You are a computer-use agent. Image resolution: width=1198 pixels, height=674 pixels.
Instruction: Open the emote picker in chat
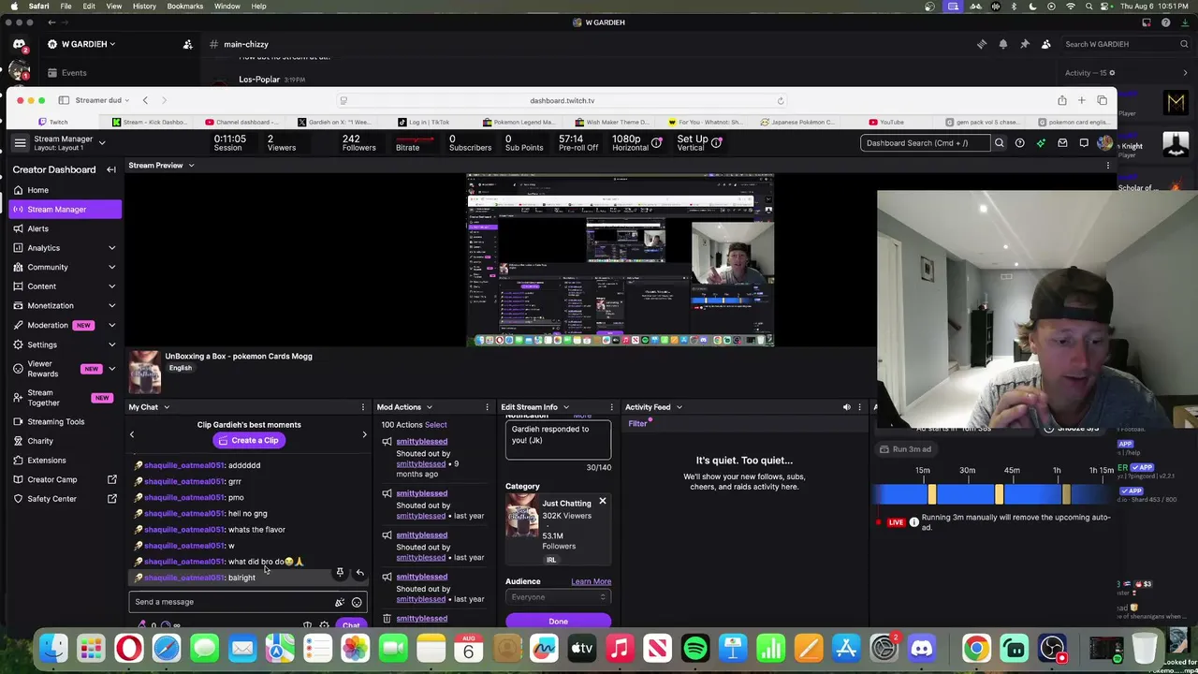[357, 603]
